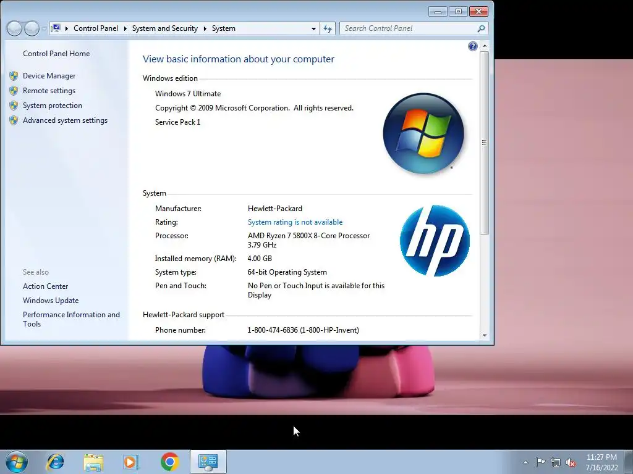This screenshot has height=474, width=633.
Task: Go to Control Panel Home
Action: 56,54
